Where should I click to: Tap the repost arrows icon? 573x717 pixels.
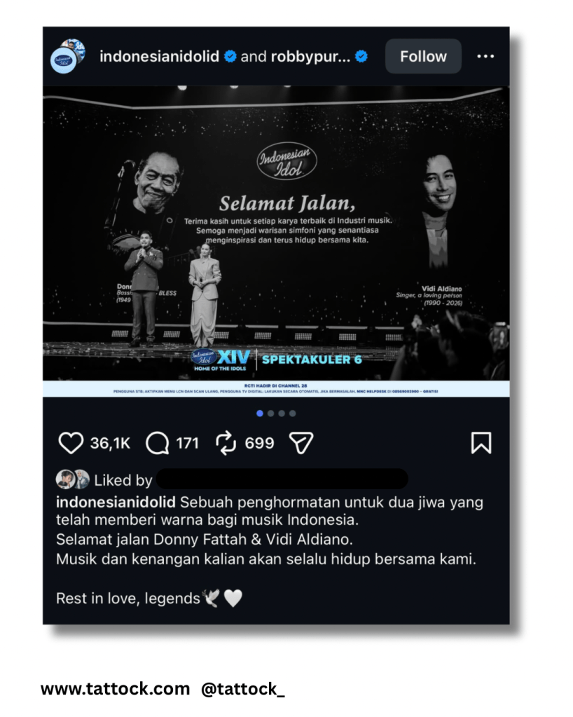coord(226,443)
